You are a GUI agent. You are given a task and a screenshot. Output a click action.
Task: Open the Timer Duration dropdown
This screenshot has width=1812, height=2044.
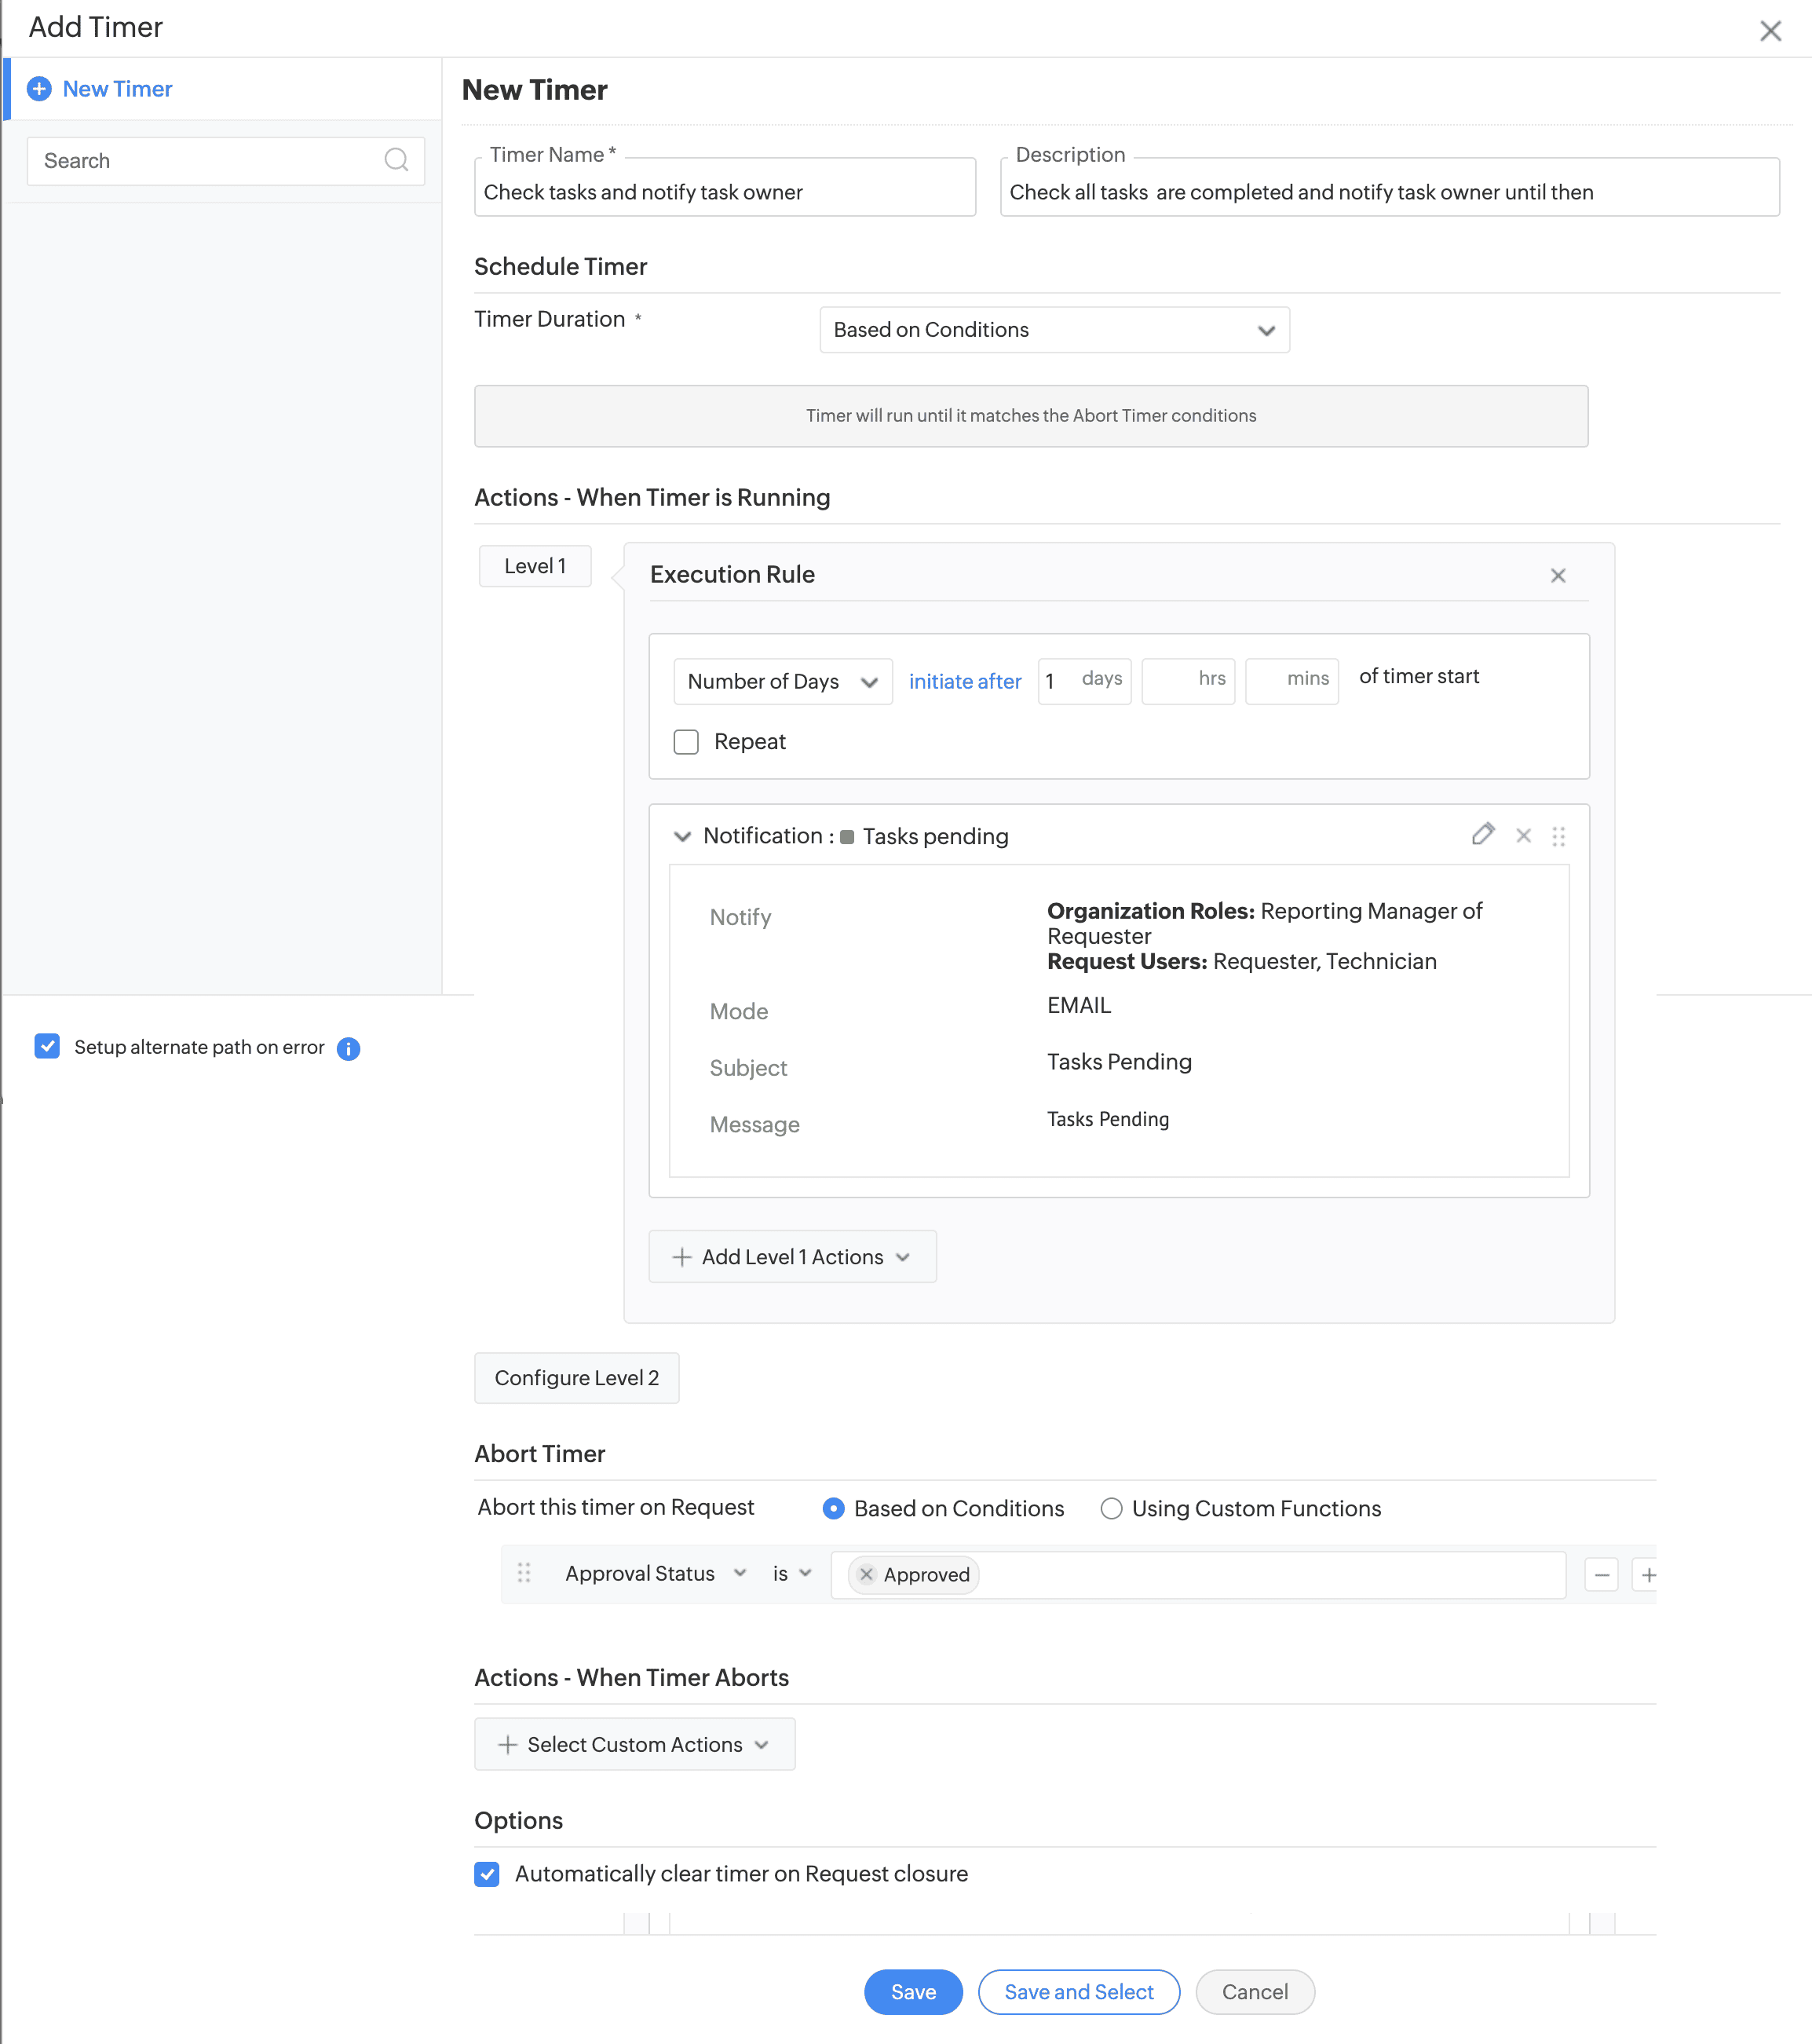1054,330
